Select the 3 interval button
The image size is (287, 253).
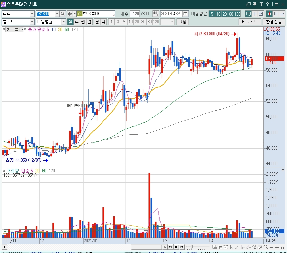(x=118, y=22)
